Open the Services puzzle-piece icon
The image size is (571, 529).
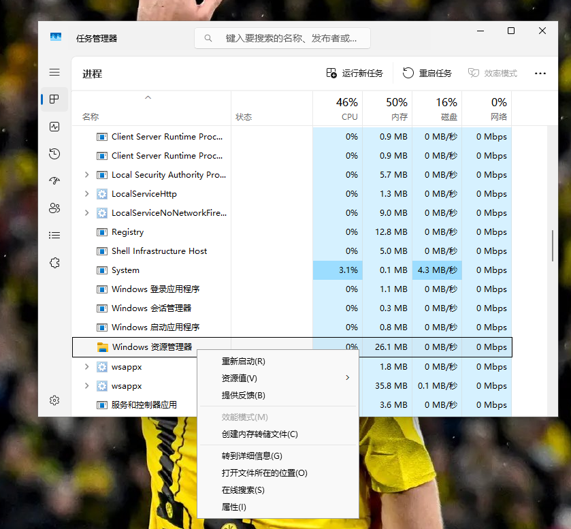[54, 263]
